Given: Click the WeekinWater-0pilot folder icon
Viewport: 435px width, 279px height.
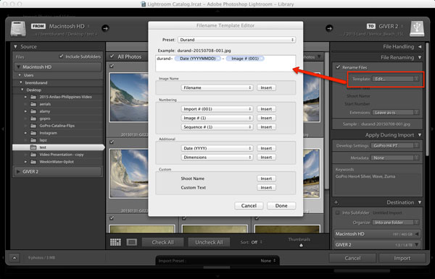Looking at the screenshot, I should tap(33, 162).
